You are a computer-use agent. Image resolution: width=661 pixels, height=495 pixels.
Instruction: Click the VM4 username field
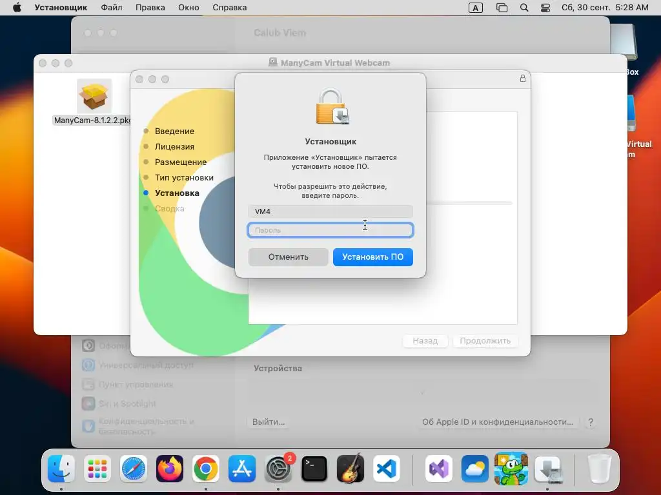[x=330, y=211]
